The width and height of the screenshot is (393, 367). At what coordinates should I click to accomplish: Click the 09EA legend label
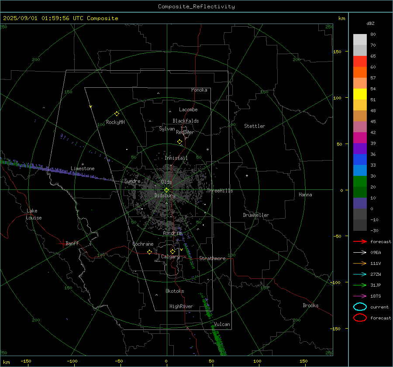point(376,253)
